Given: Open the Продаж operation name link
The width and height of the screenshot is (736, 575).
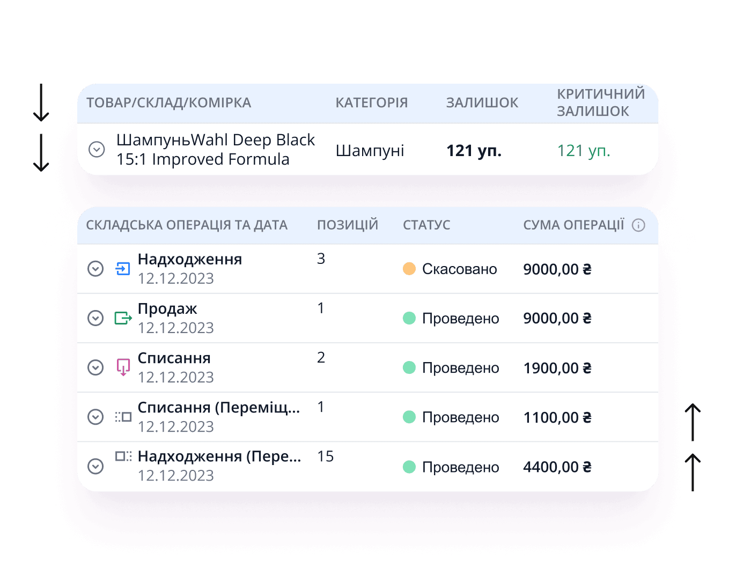Looking at the screenshot, I should pos(167,309).
